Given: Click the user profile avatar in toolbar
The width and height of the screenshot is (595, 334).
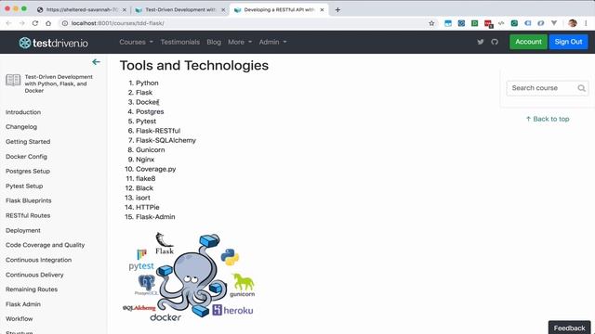Looking at the screenshot, I should 573,23.
